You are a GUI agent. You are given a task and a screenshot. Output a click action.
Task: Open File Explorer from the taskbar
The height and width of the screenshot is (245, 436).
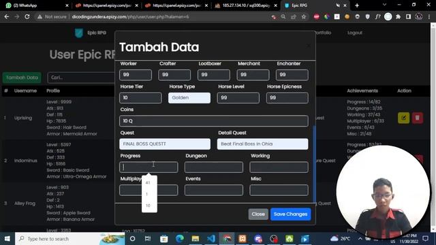196,239
